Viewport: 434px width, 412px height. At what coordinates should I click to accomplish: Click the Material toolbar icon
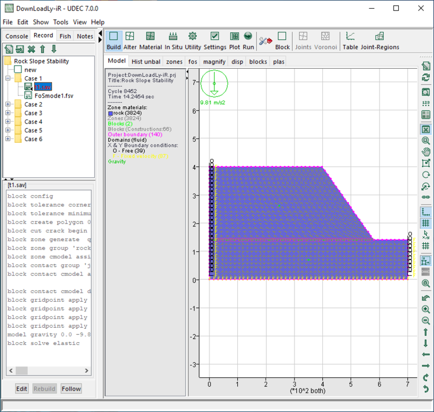(150, 40)
